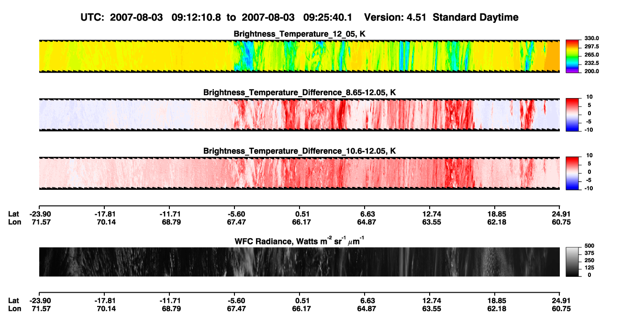Click the Brightness_Temperature_Difference_8.65-12.05 title
Viewport: 622px width, 319px height.
pos(299,92)
